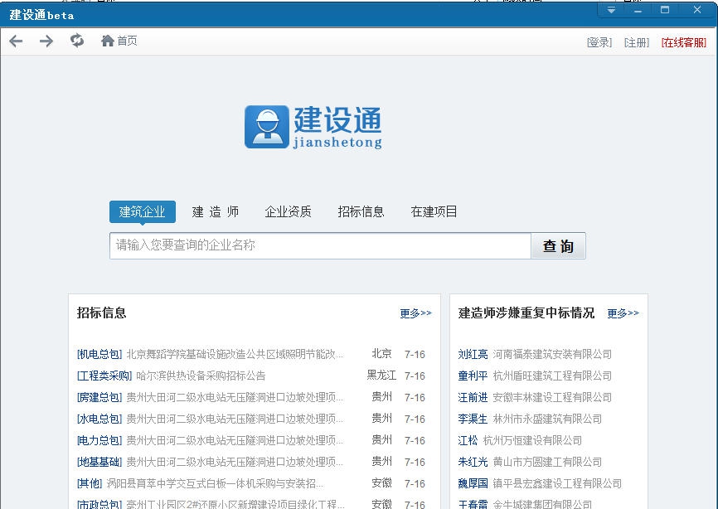The height and width of the screenshot is (509, 718).
Task: Click the 注册 register link
Action: [x=637, y=42]
